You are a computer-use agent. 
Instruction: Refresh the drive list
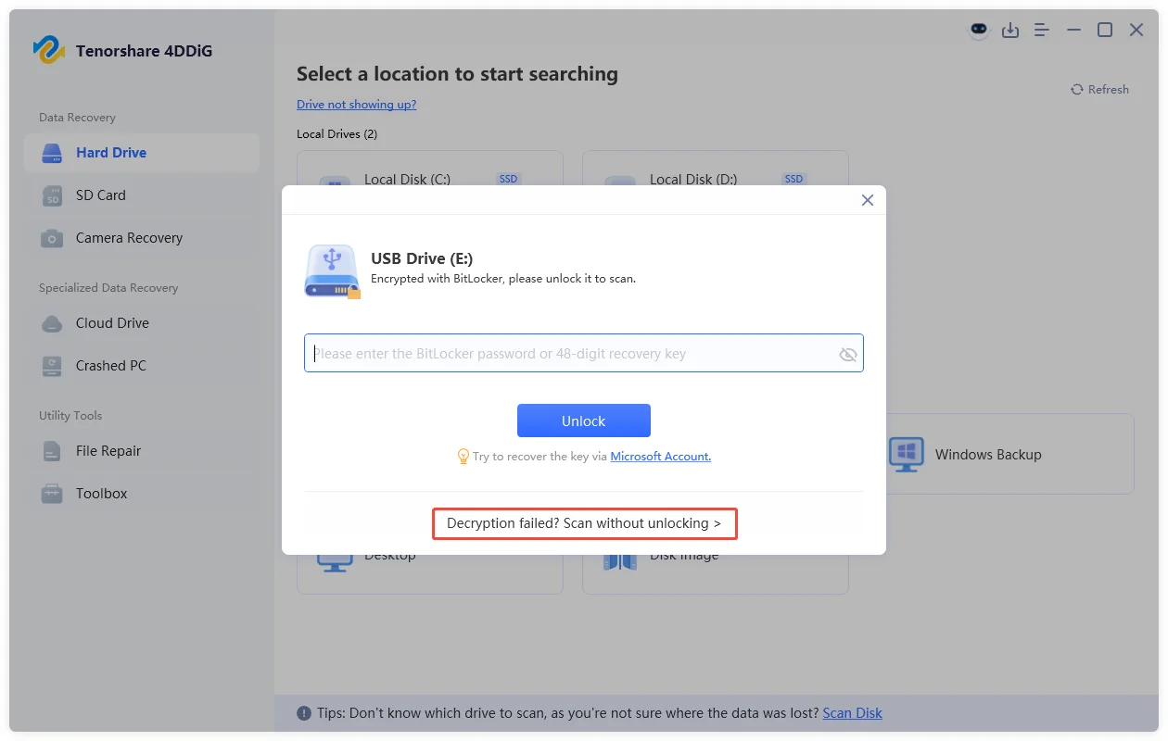1099,89
